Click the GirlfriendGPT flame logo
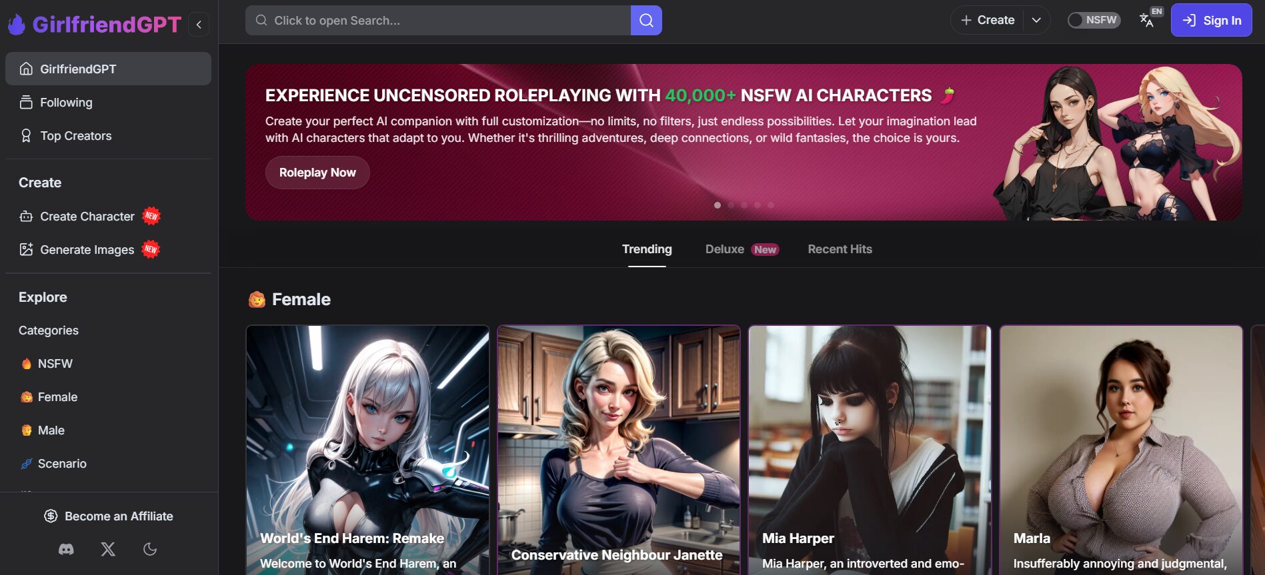Image resolution: width=1265 pixels, height=575 pixels. coord(17,25)
